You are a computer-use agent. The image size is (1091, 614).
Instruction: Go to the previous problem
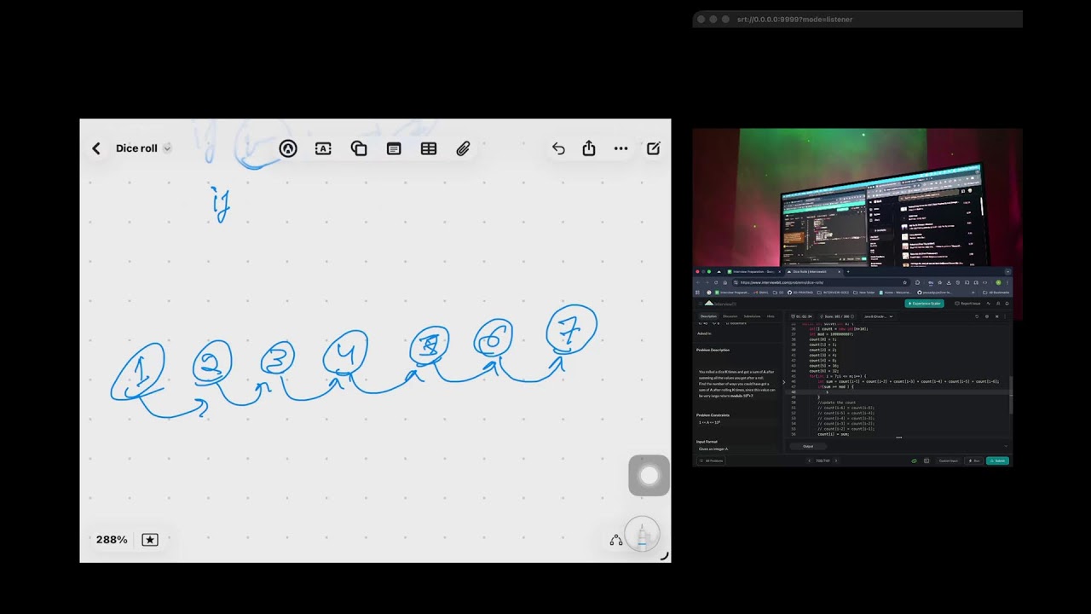click(809, 460)
